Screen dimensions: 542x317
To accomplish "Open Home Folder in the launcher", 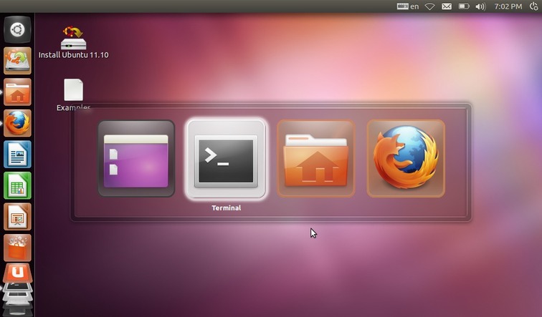I will pyautogui.click(x=17, y=92).
